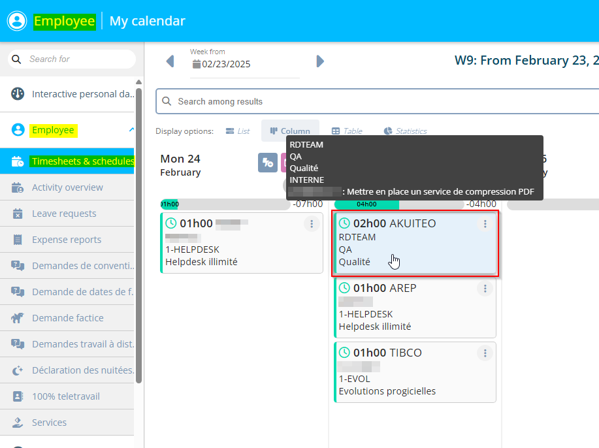
Task: Open Activity overview from sidebar
Action: point(67,187)
